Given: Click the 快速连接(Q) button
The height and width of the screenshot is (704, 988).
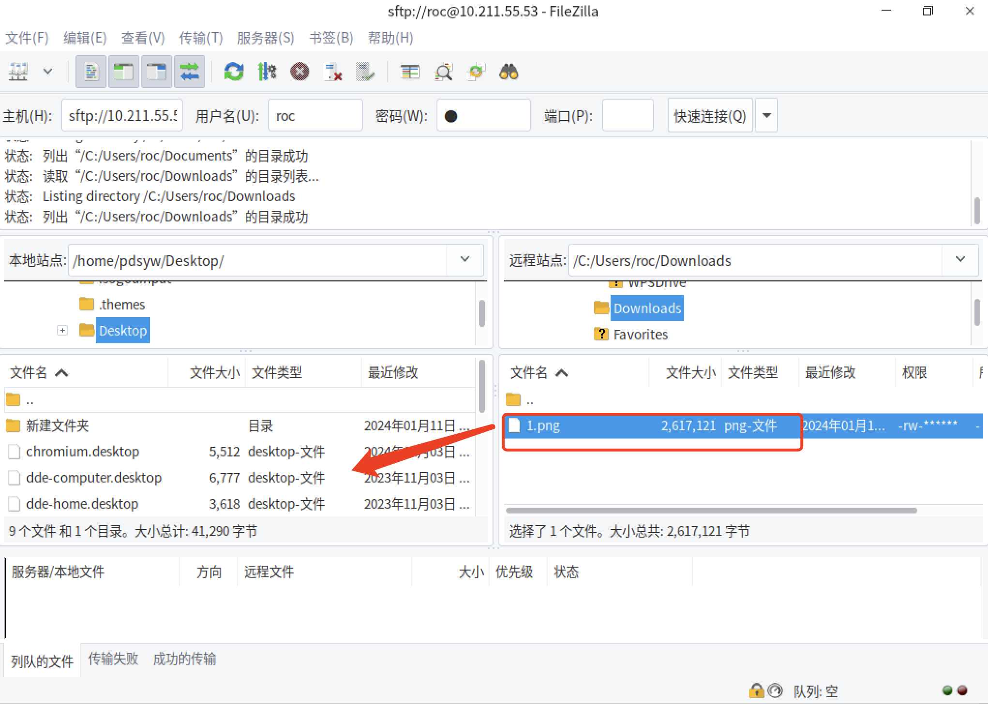Looking at the screenshot, I should click(710, 116).
